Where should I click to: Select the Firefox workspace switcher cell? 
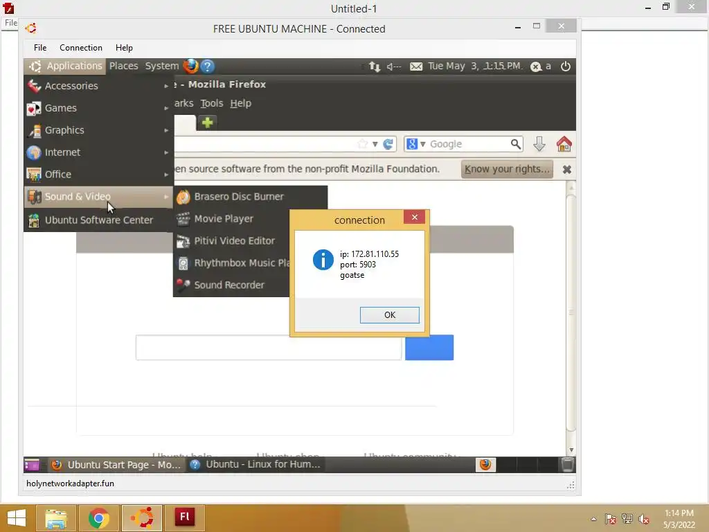(485, 465)
